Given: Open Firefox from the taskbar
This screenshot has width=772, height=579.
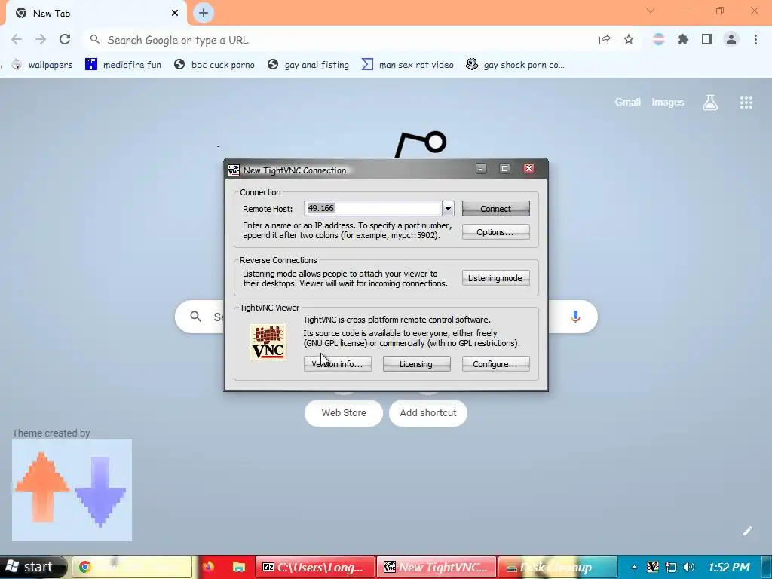Looking at the screenshot, I should point(208,567).
